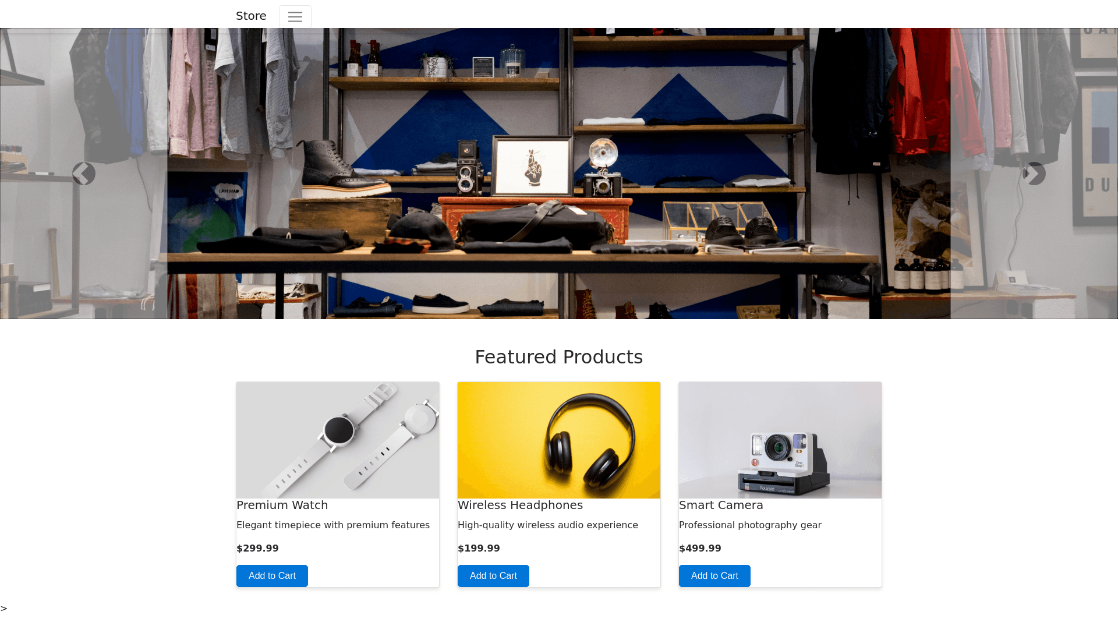Click 'Elegant timepiece with premium features' text
This screenshot has height=629, width=1118.
[333, 525]
